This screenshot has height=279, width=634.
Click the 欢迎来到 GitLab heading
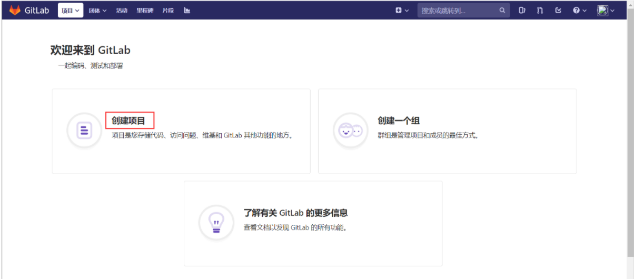coord(90,50)
